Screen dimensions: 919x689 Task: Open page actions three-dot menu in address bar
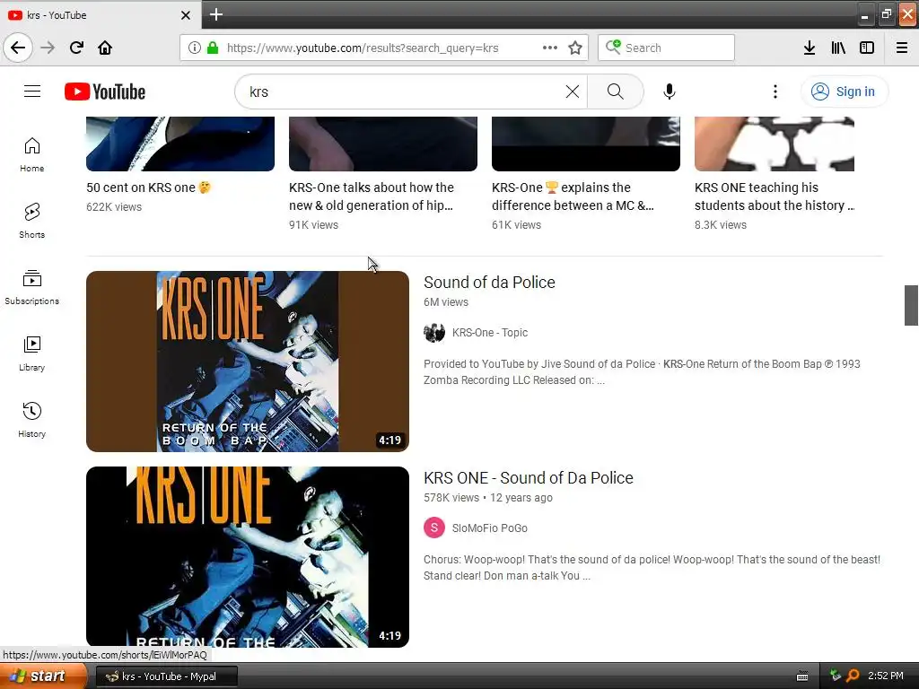pos(550,48)
